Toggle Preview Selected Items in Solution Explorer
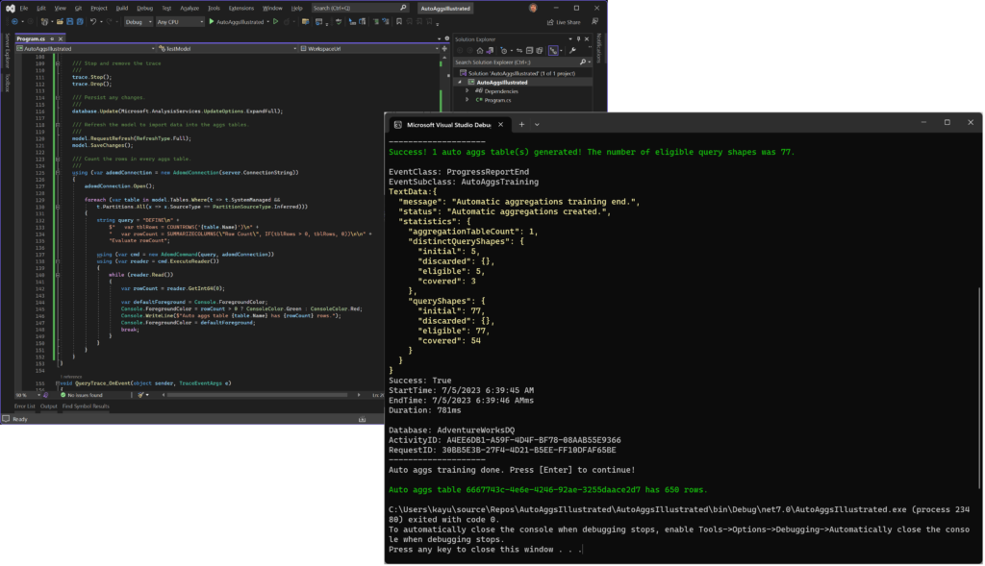 553,51
